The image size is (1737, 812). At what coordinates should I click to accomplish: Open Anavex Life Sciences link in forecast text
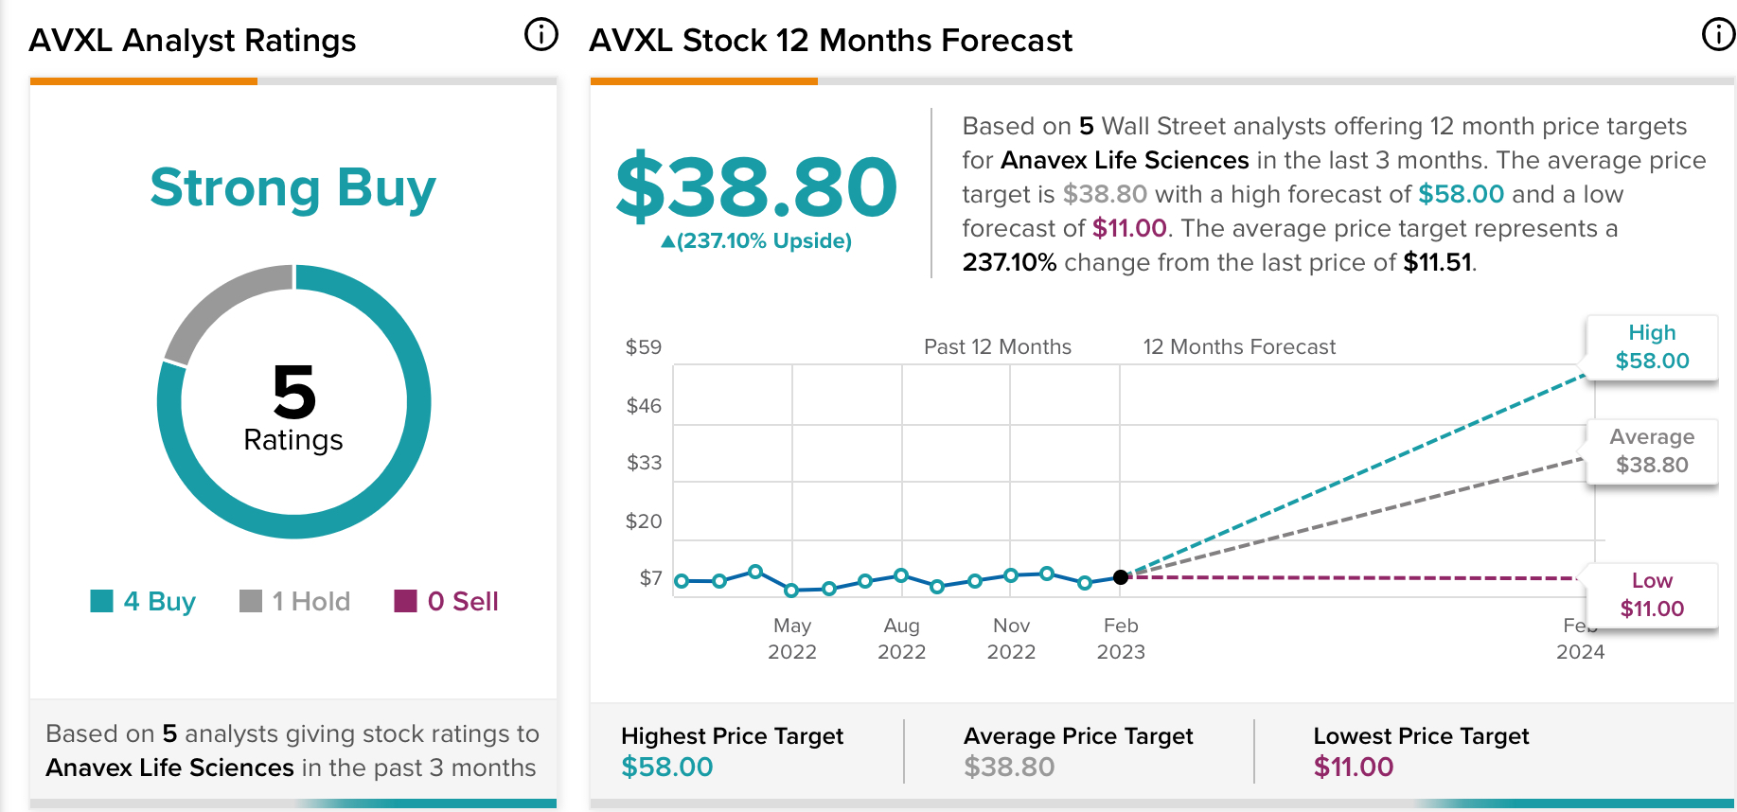pos(1125,160)
